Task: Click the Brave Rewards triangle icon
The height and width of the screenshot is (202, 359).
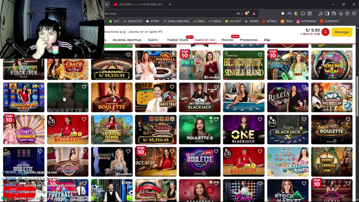Action: [254, 13]
